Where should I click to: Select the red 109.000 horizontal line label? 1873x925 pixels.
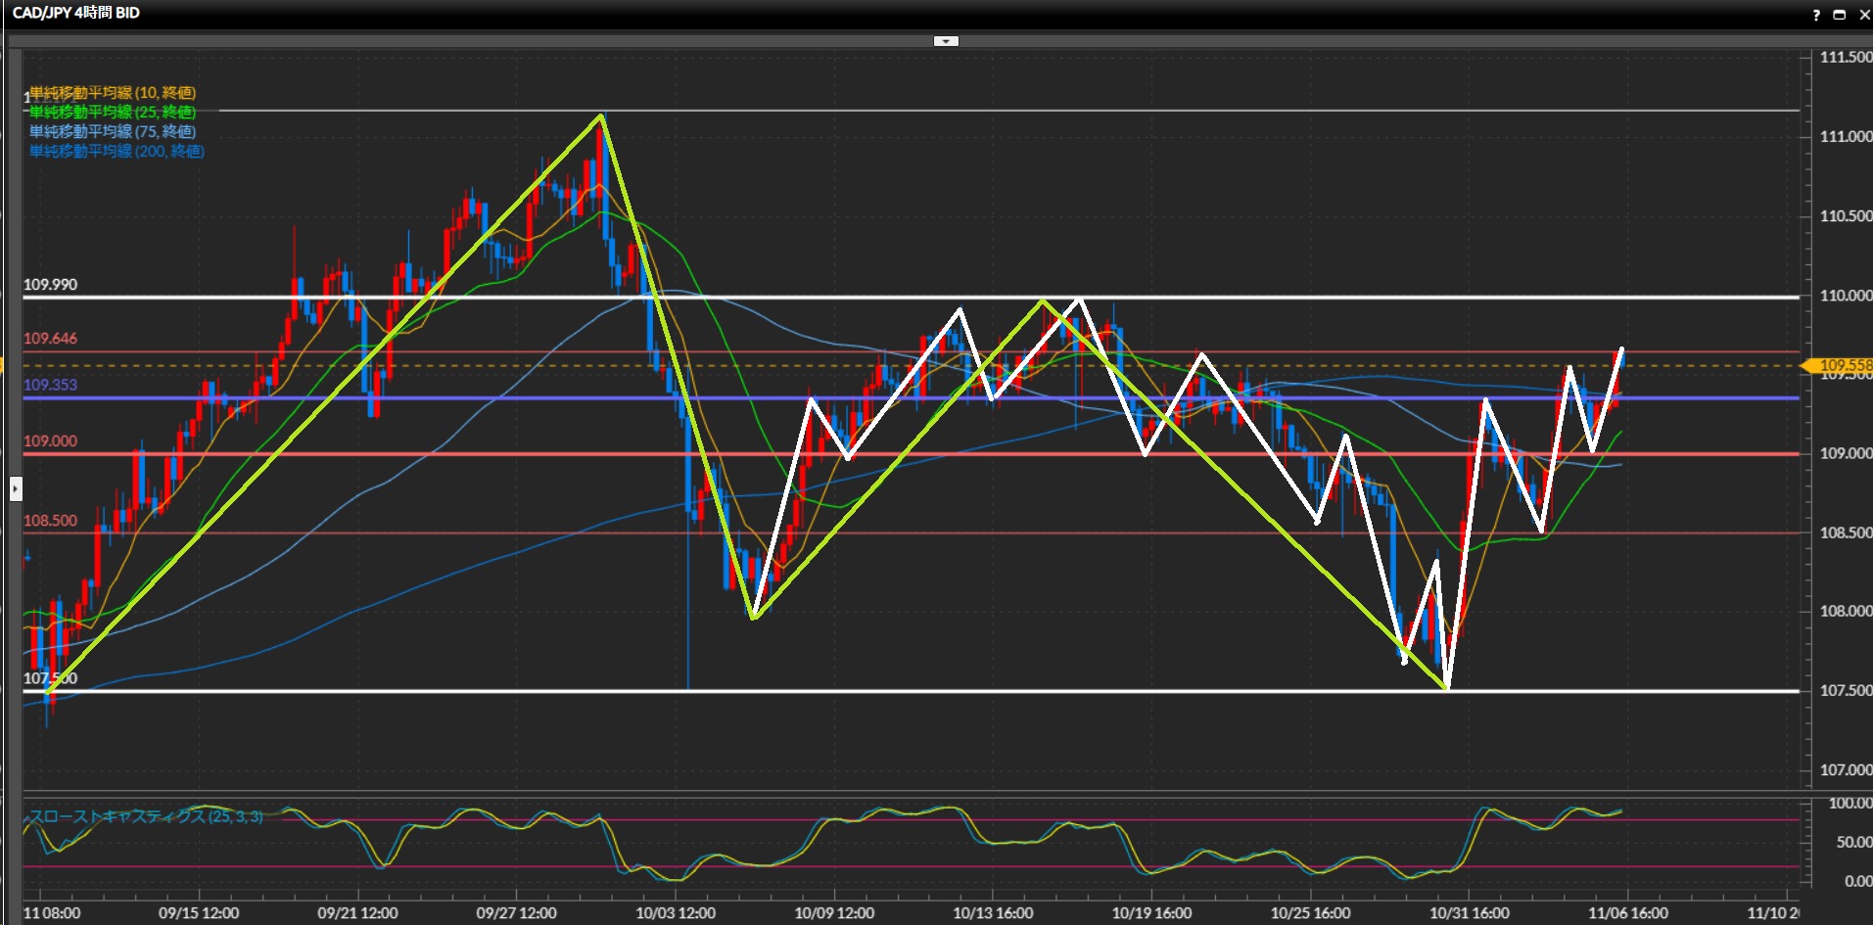click(50, 441)
